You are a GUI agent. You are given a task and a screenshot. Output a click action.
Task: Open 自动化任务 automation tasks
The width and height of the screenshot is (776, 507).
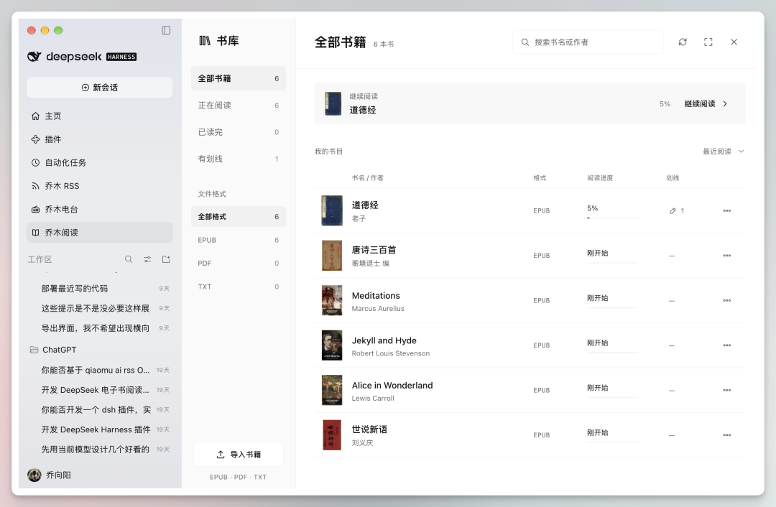click(x=99, y=163)
